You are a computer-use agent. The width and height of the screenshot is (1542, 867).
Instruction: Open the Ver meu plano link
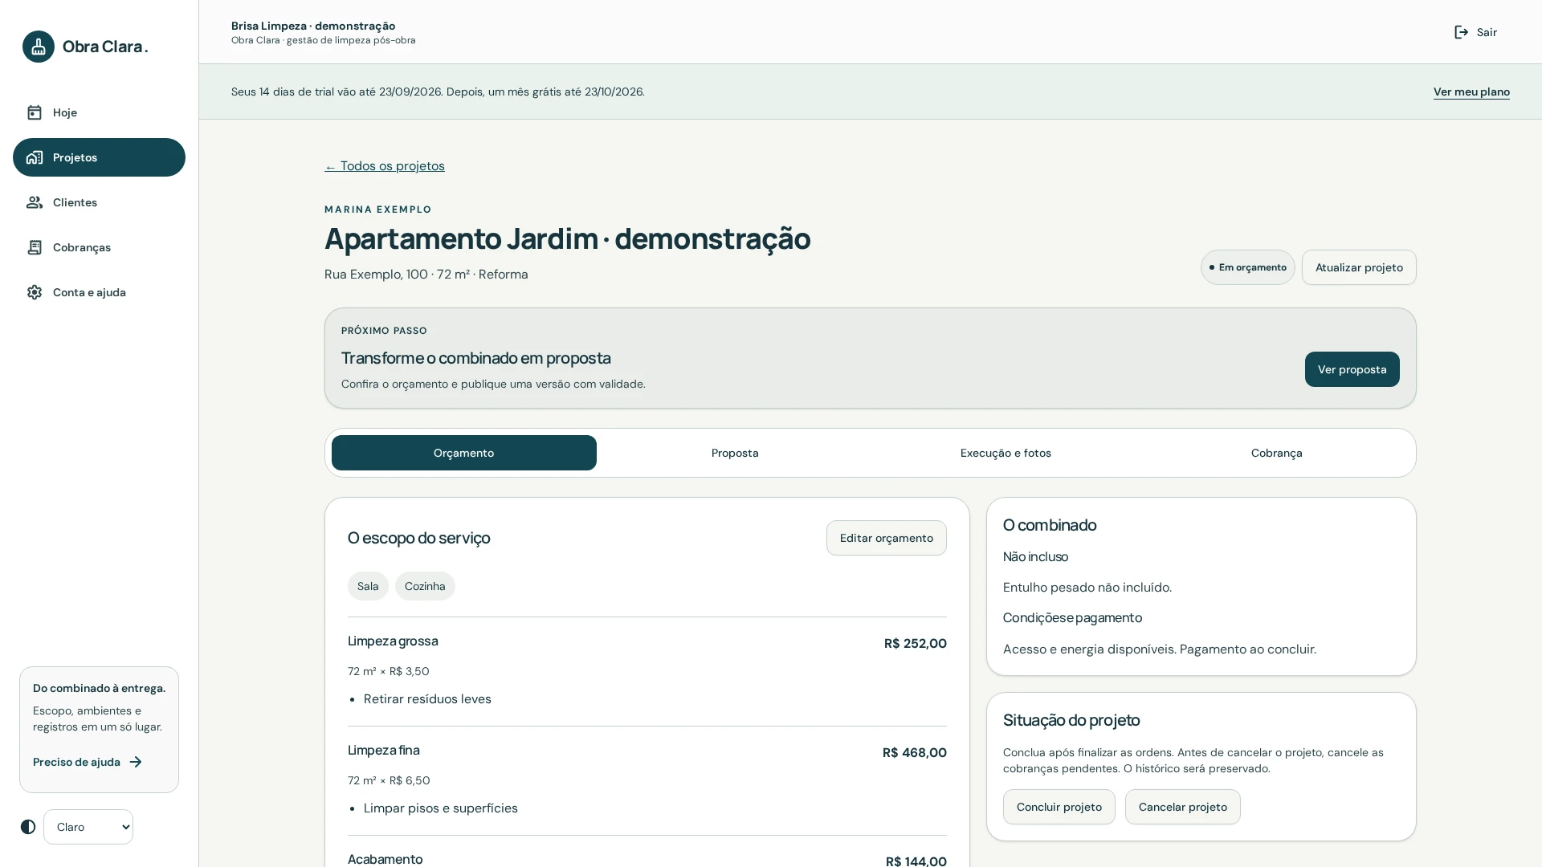click(x=1471, y=92)
